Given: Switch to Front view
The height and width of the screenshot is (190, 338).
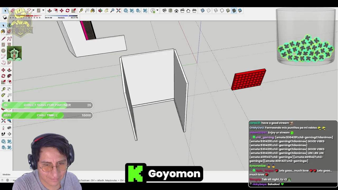Looking at the screenshot, I should point(176,11).
